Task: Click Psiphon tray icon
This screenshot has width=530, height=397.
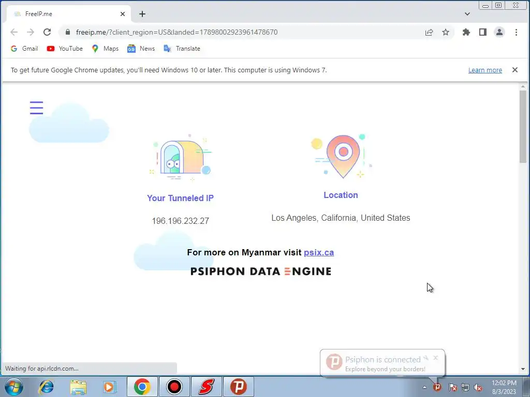Action: tap(437, 387)
